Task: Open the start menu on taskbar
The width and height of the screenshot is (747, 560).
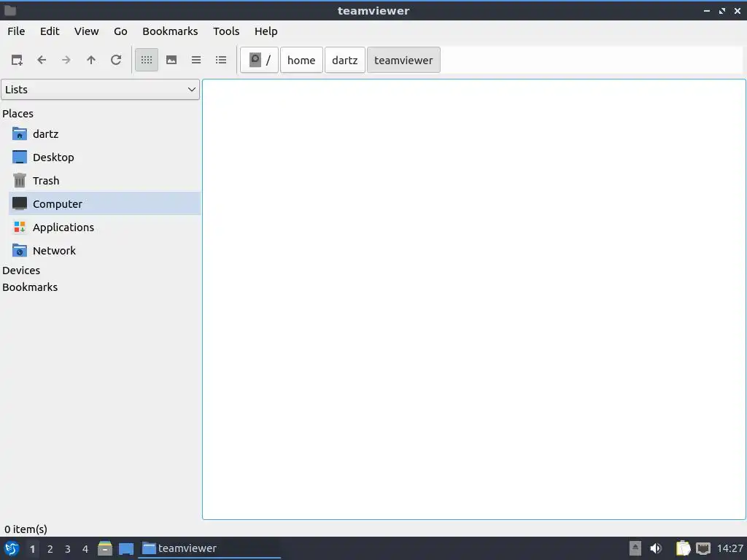Action: pos(12,548)
